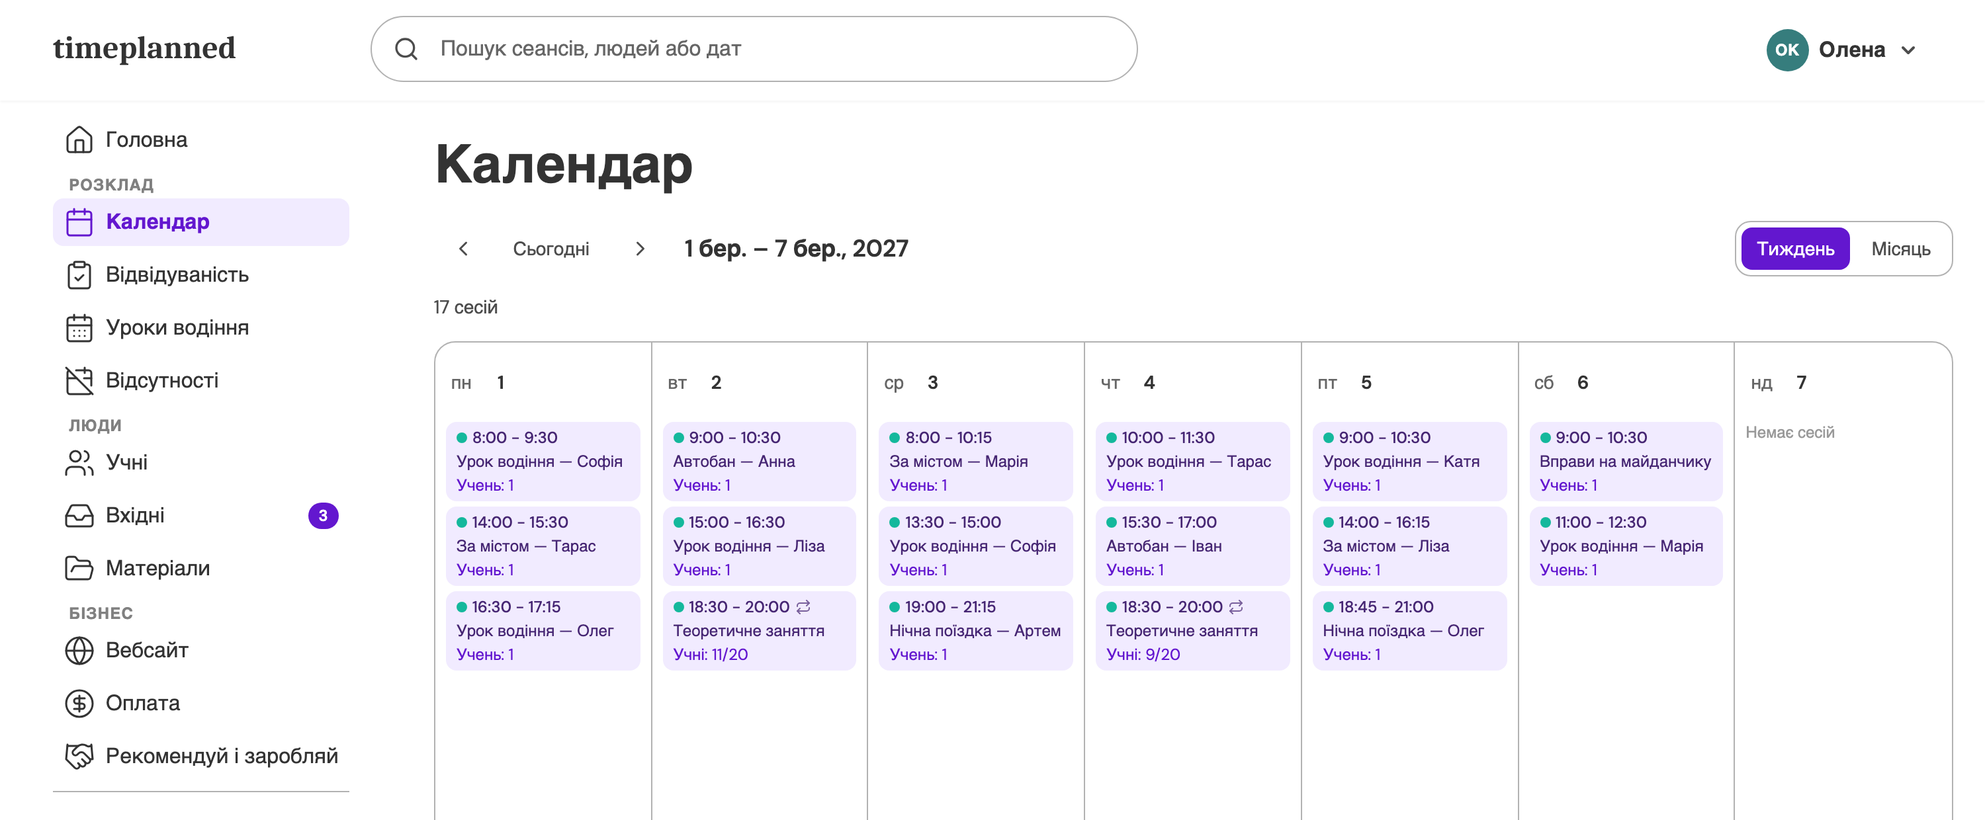
Task: Open Saturday Вправи на майданчику session
Action: [x=1626, y=461]
